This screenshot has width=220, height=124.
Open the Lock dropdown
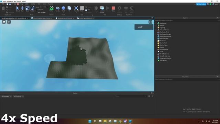(88, 10)
